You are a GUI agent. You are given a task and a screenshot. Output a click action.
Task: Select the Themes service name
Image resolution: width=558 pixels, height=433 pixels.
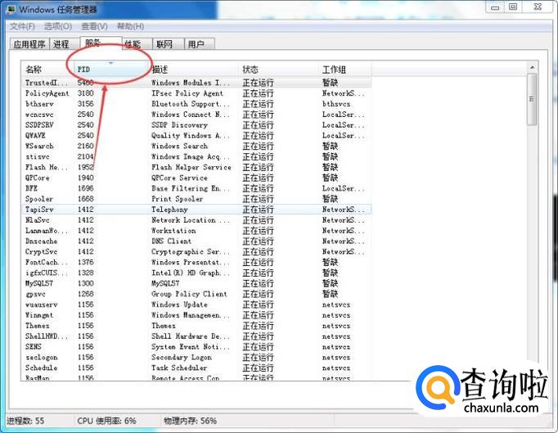(x=38, y=326)
